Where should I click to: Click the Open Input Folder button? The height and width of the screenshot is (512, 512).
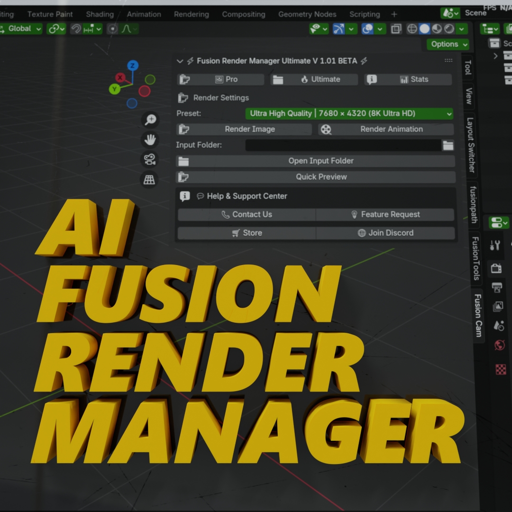tap(315, 161)
